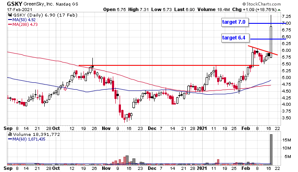Click the 6.50 price axis label
This screenshot has width=298, height=172.
click(x=287, y=37)
